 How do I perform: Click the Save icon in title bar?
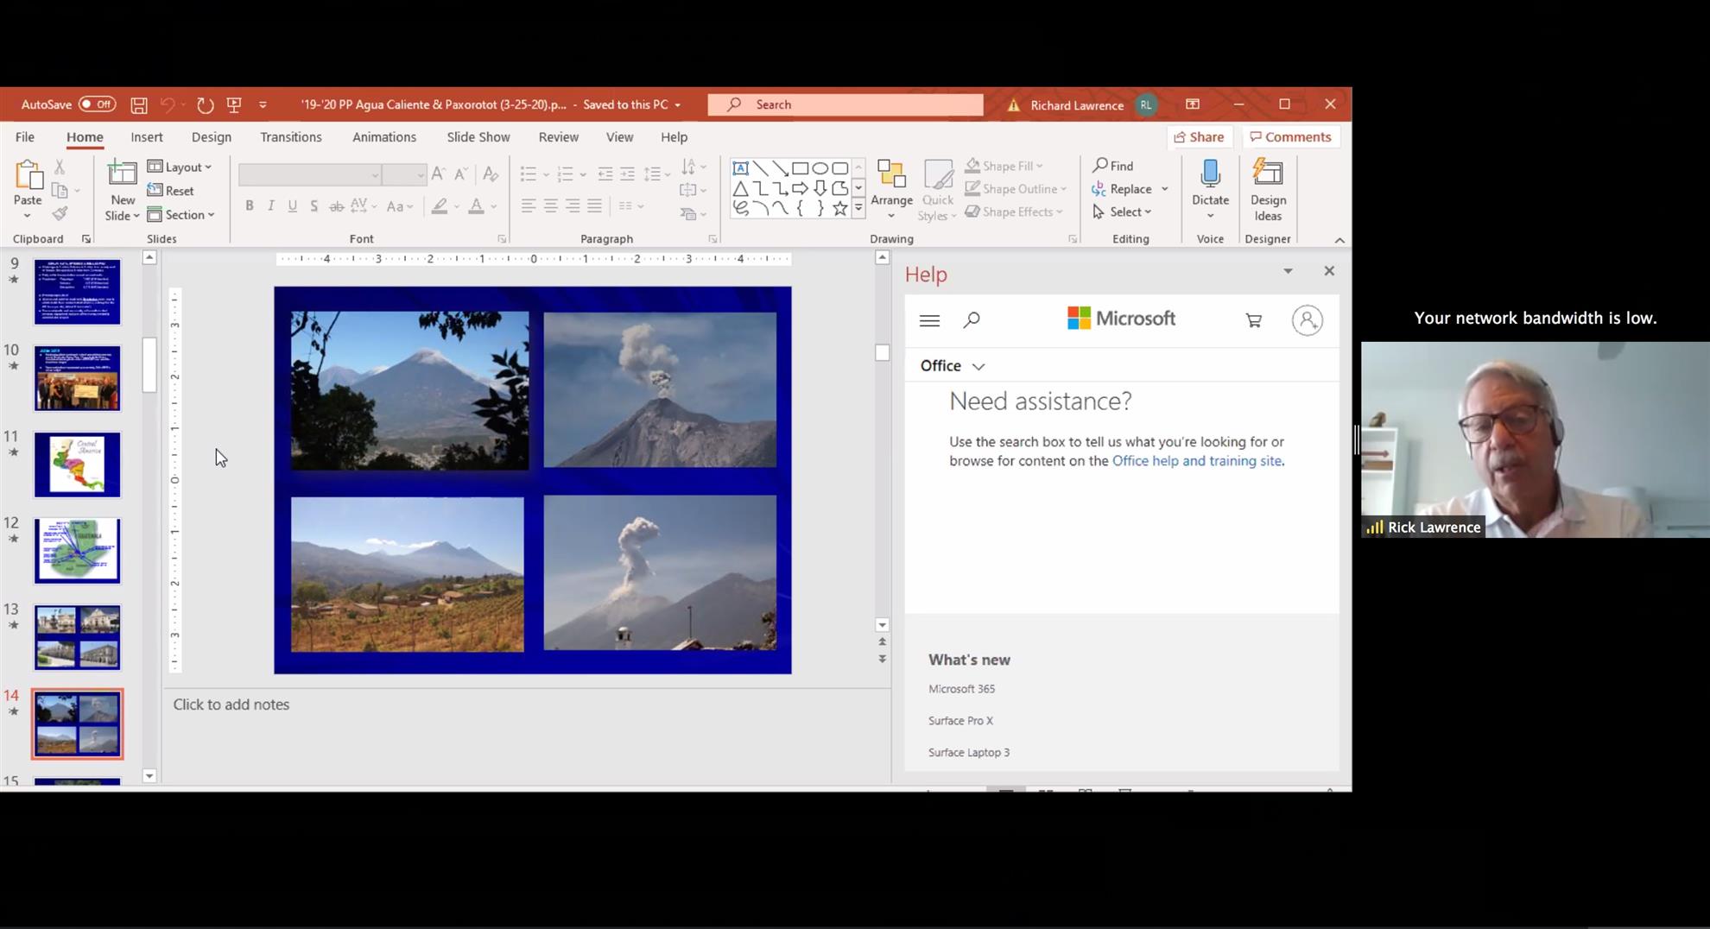(138, 104)
